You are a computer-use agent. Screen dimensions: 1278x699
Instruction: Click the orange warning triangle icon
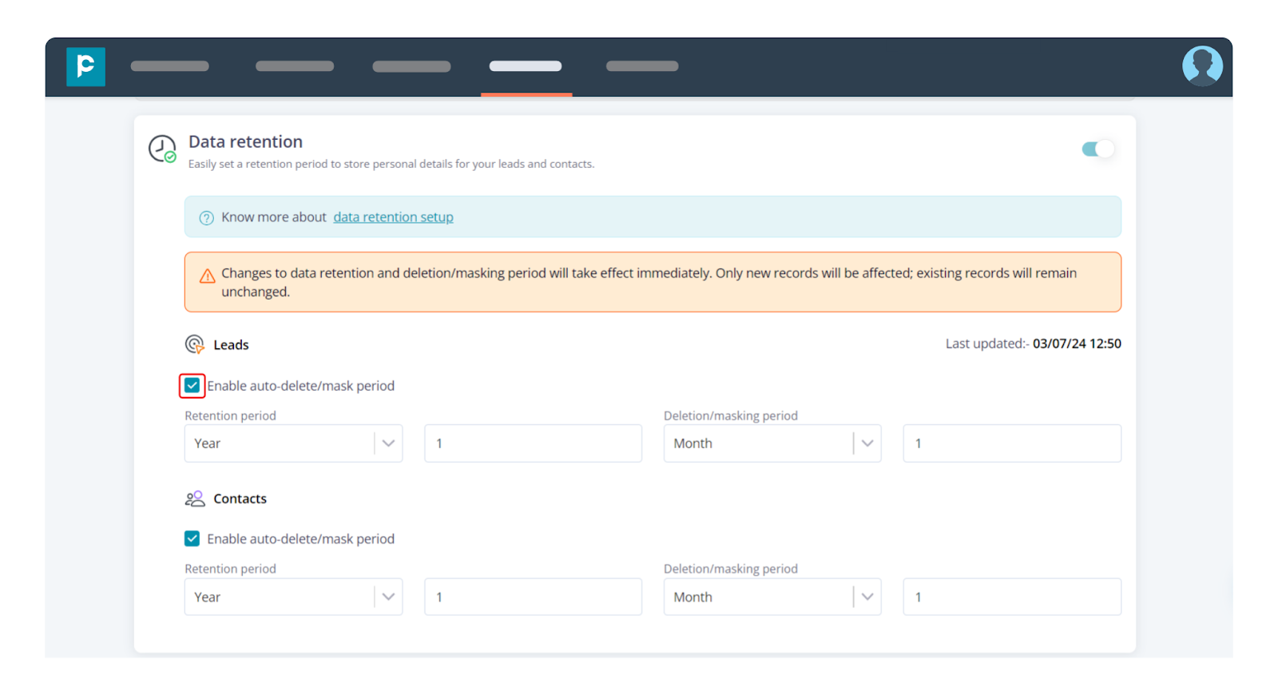coord(207,276)
